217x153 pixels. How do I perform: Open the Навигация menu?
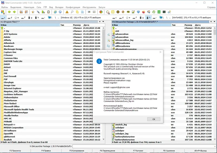click(29, 7)
